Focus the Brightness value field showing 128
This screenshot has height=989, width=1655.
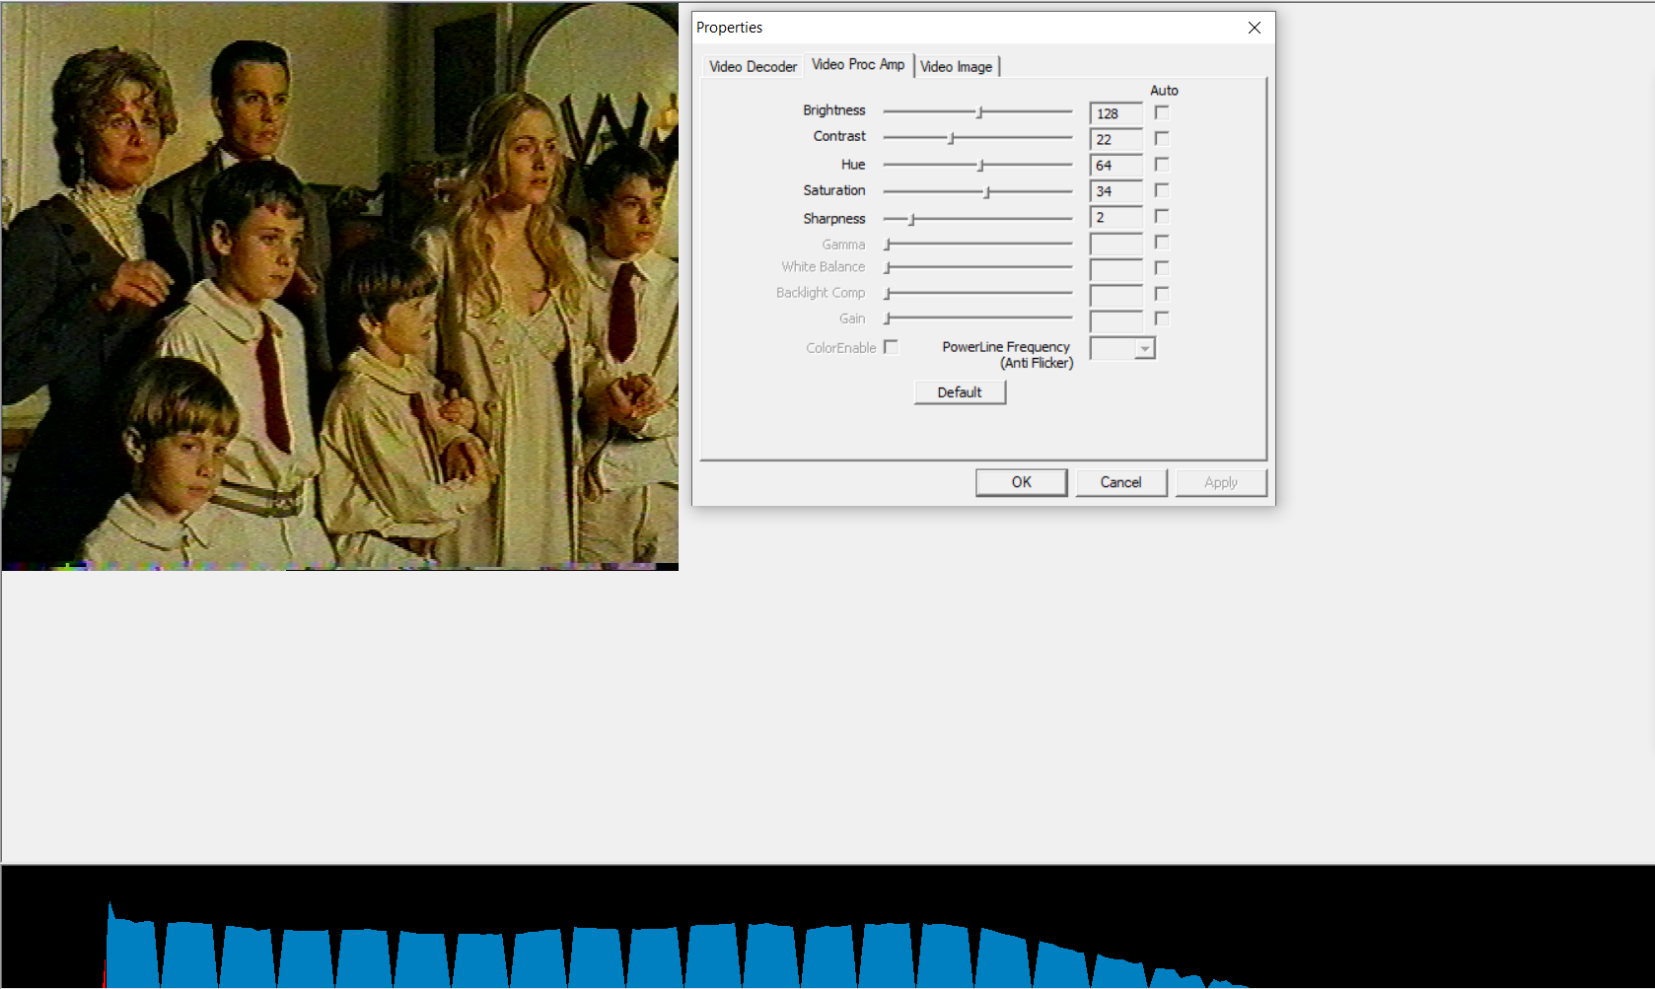[x=1116, y=113]
